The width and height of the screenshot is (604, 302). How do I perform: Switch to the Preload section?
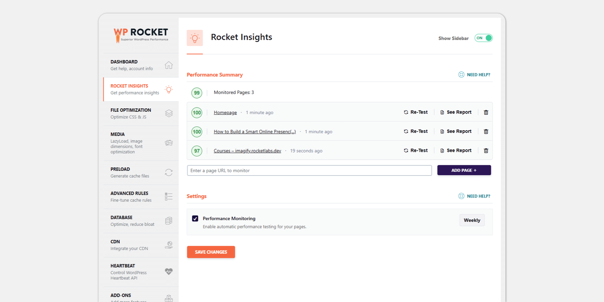(x=141, y=173)
